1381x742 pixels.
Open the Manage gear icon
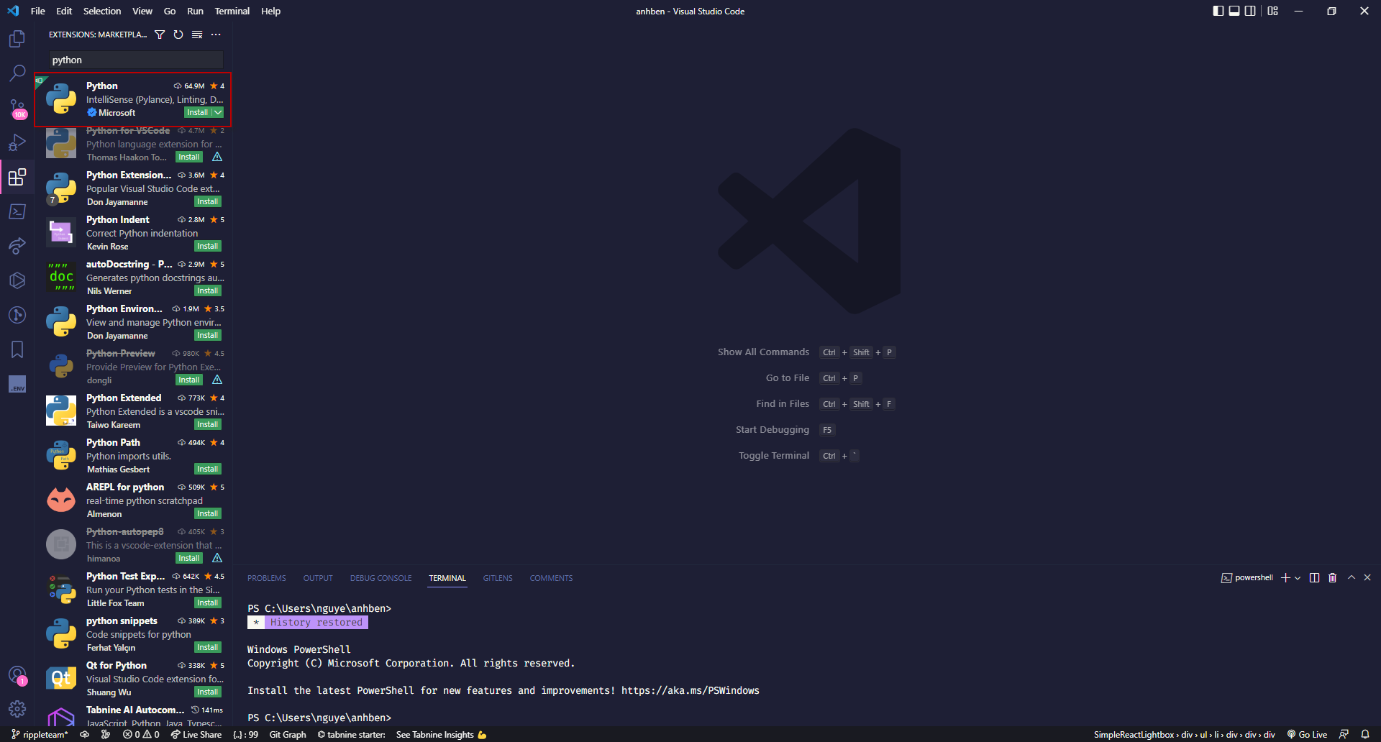click(x=17, y=709)
